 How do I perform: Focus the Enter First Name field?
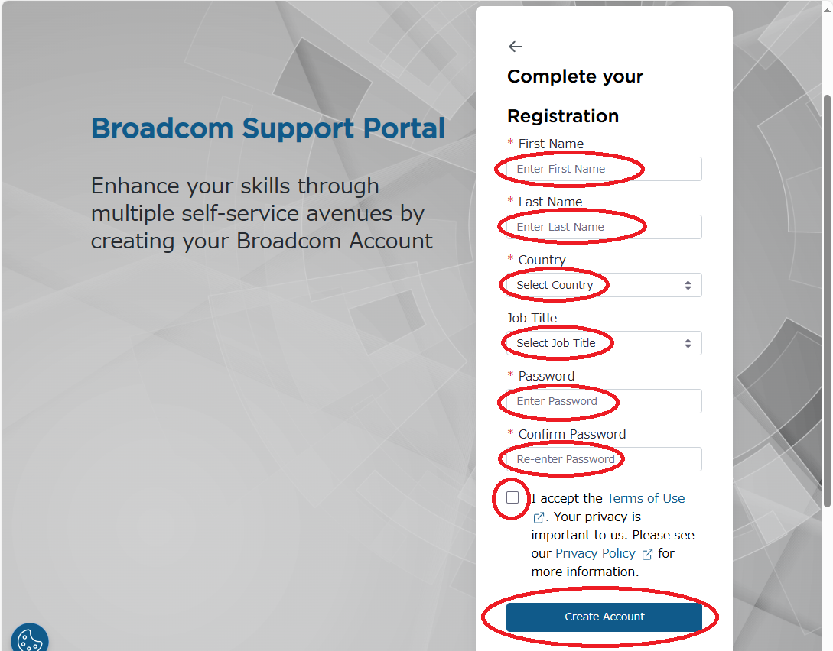(604, 169)
